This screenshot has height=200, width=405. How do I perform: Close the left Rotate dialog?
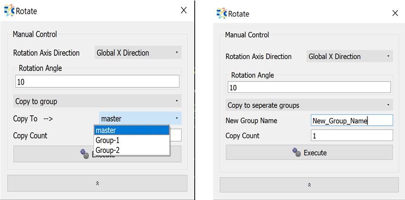(x=184, y=10)
